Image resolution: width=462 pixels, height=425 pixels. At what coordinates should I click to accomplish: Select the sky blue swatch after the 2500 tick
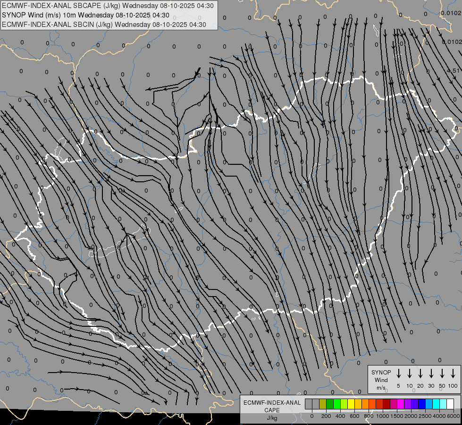429,404
